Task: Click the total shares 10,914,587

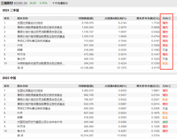Action: (87, 135)
